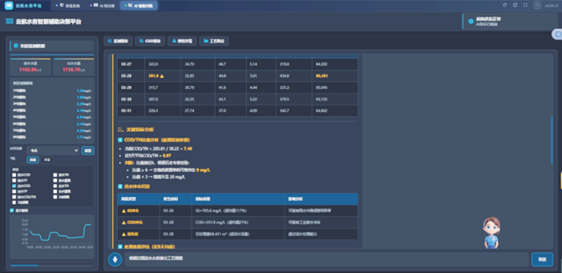The width and height of the screenshot is (562, 273).
Task: Click the microphone voice input icon
Action: (x=115, y=259)
